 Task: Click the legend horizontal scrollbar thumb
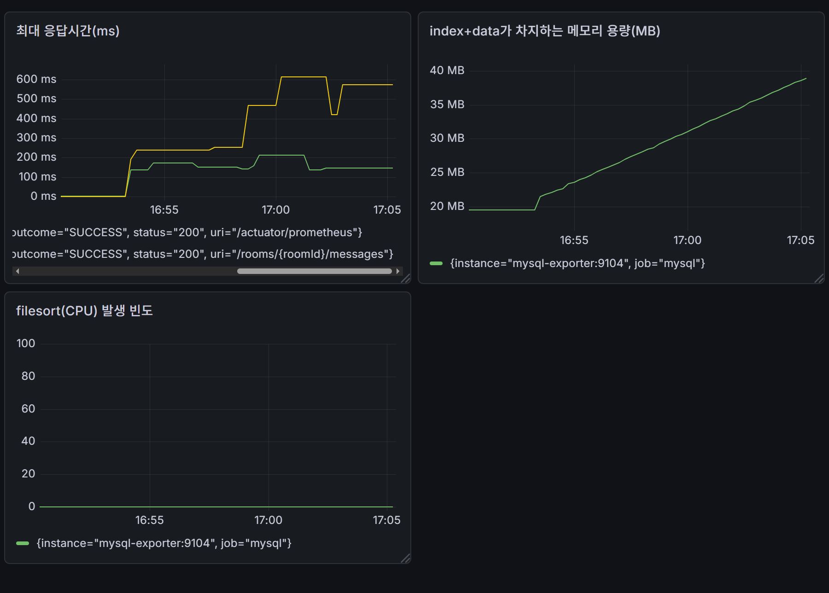[x=314, y=271]
